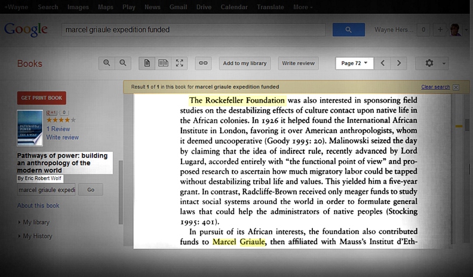
Task: Open the Wayne user profile avatar
Action: click(x=455, y=29)
